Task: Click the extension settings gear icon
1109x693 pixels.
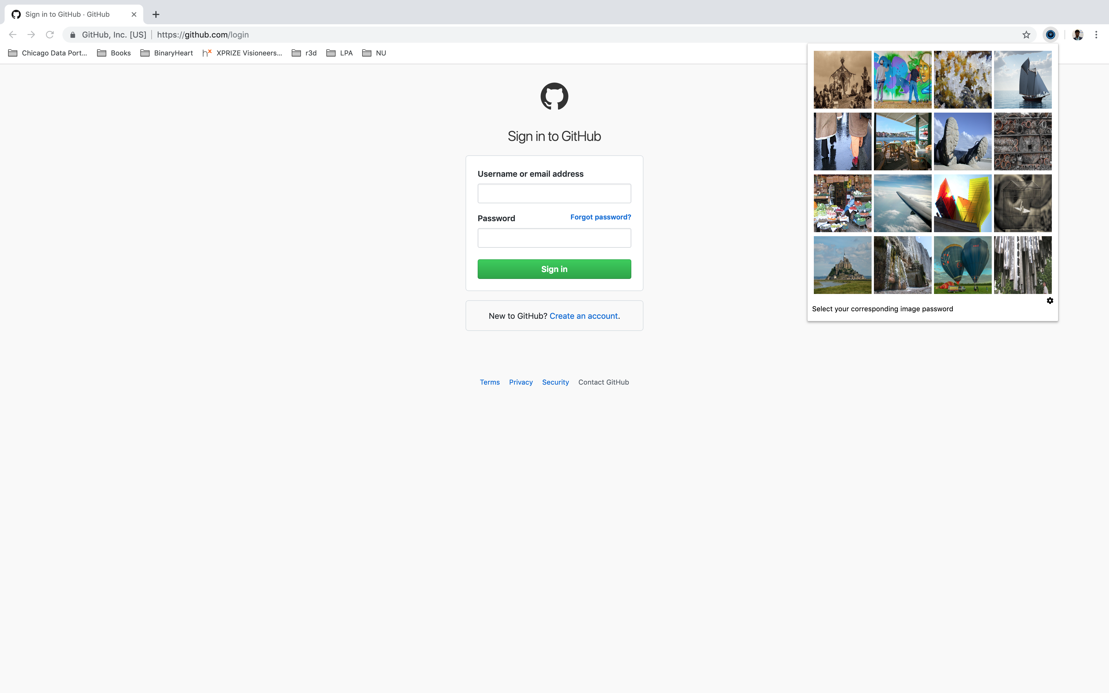Action: 1050,301
